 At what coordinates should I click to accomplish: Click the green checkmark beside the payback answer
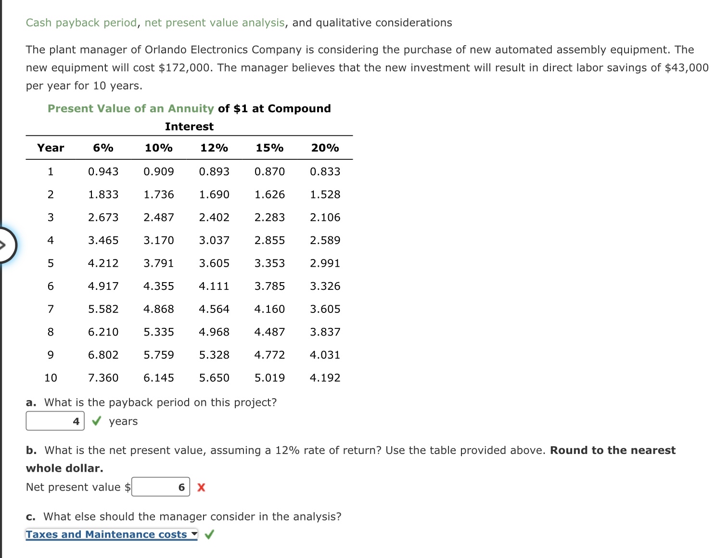96,421
